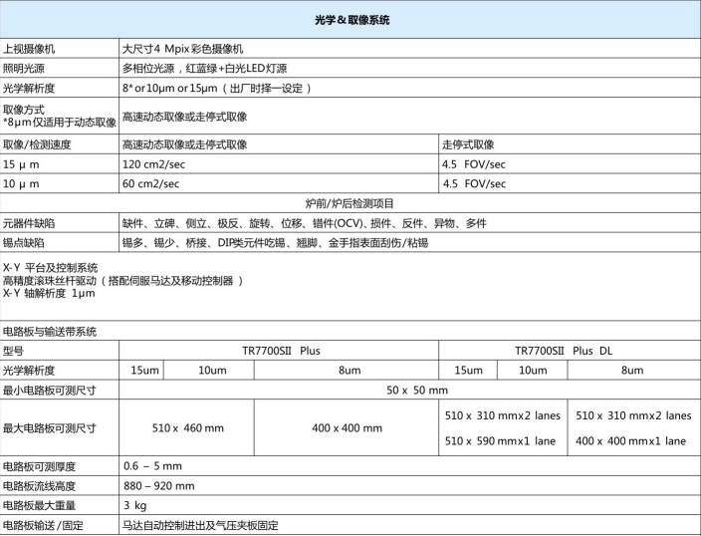The width and height of the screenshot is (701, 536).
Task: Click the 炉前/炉后检测项目 section heading
Action: tap(350, 204)
